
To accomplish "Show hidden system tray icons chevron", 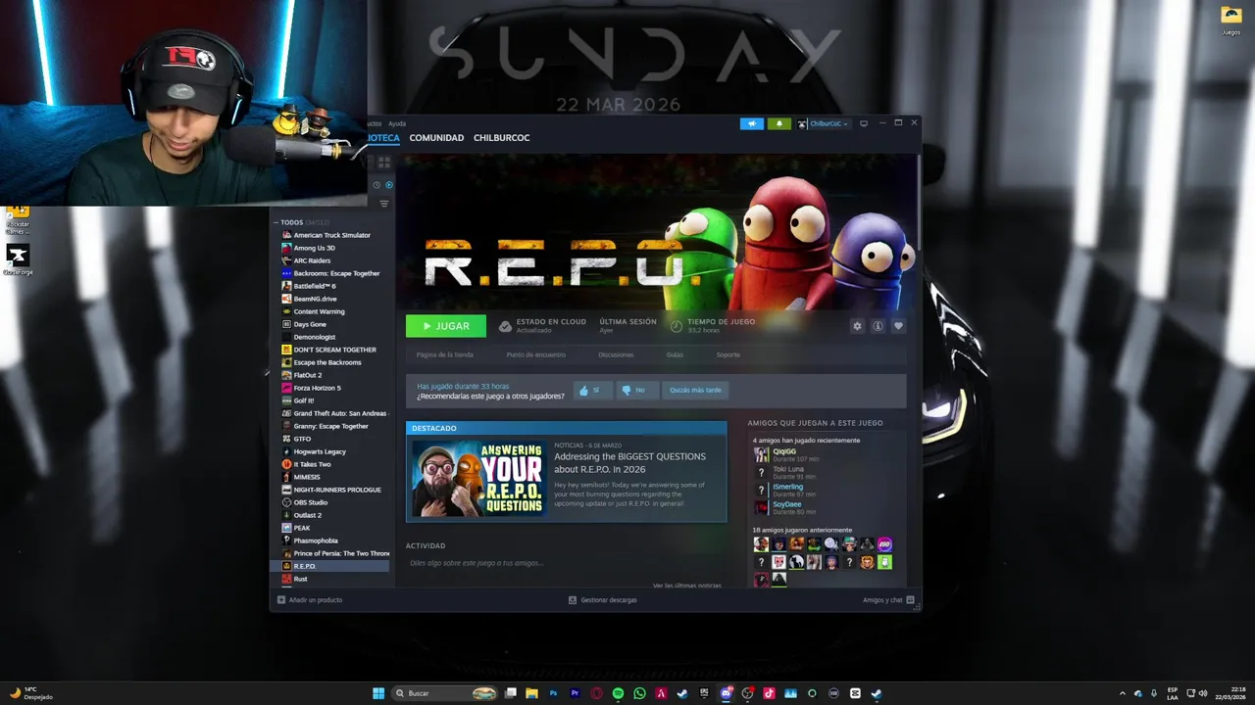I will tap(1123, 693).
